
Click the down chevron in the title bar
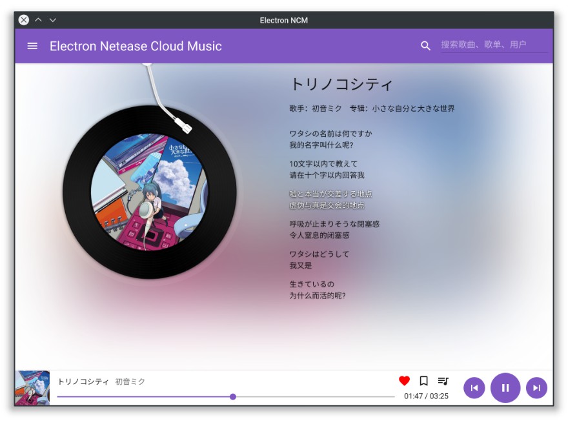tap(53, 20)
